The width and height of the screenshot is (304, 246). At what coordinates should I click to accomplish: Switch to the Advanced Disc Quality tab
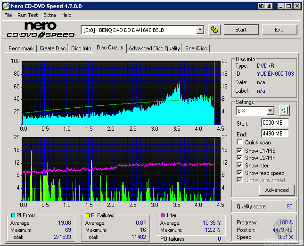click(x=154, y=48)
